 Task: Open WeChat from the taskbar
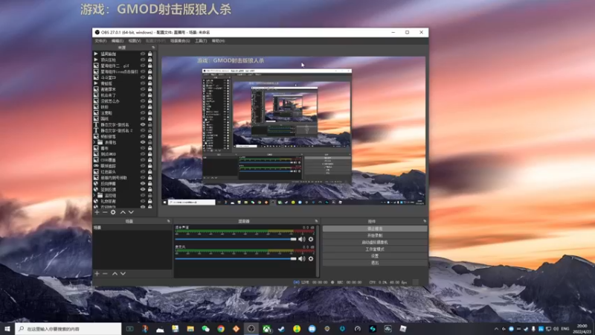tap(205, 328)
